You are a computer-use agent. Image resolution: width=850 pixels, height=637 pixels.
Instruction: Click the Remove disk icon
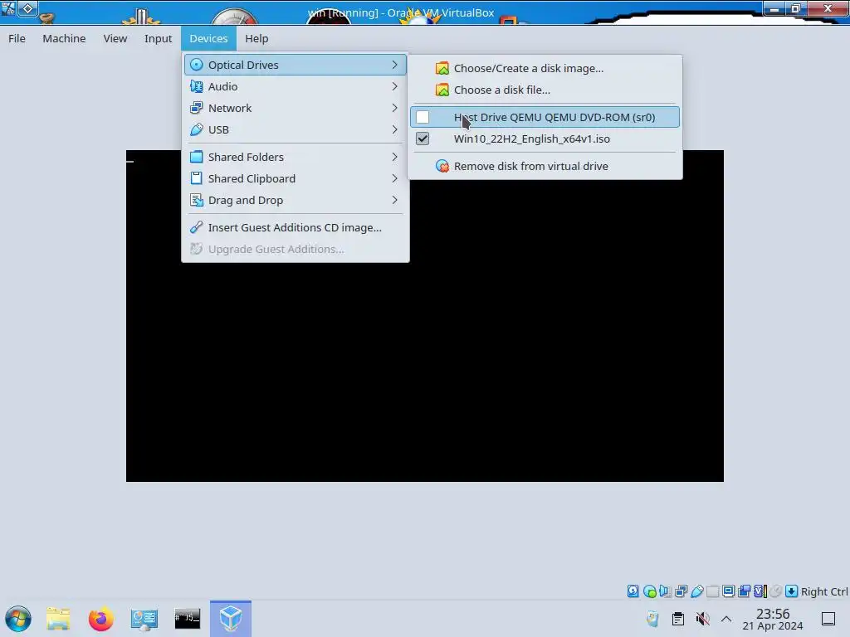tap(442, 166)
